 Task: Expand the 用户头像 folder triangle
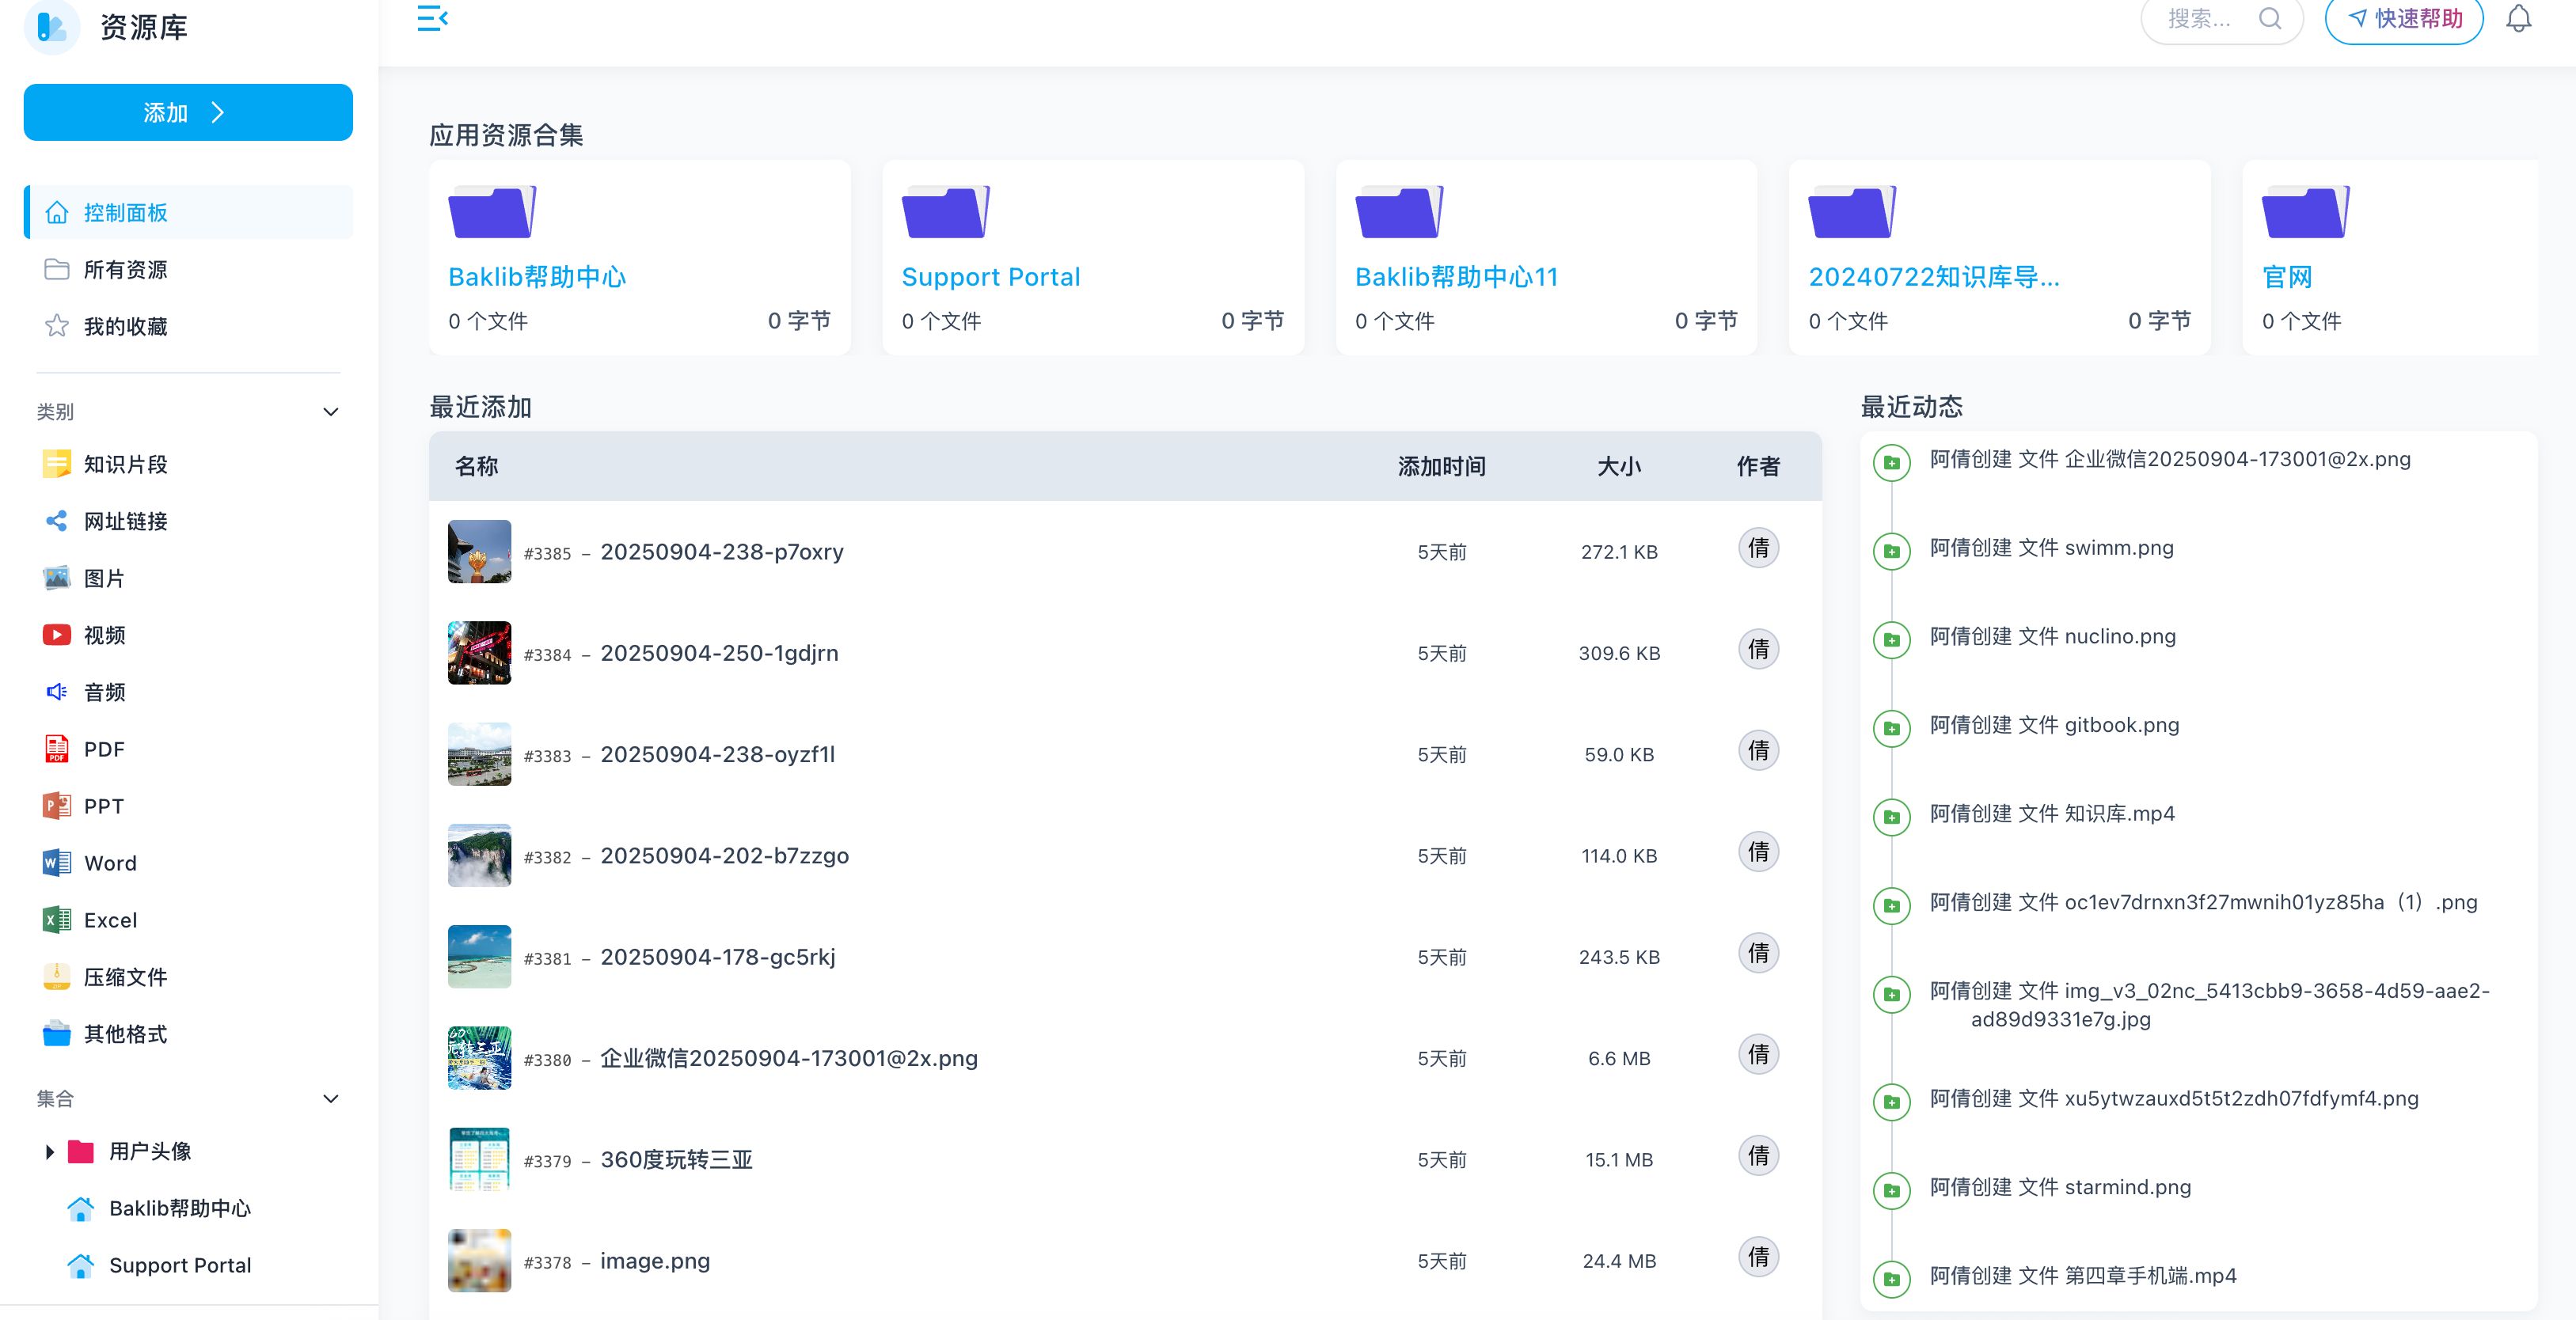(x=49, y=1152)
